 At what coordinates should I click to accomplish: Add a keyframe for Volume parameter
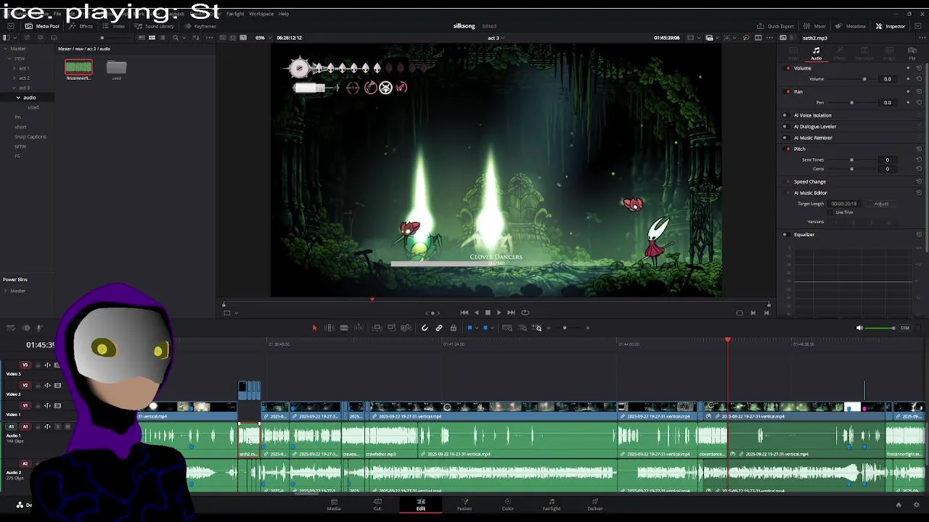click(x=907, y=79)
